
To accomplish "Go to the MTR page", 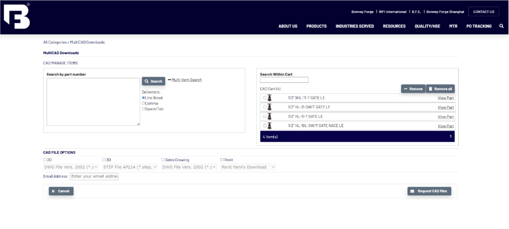I will [453, 26].
